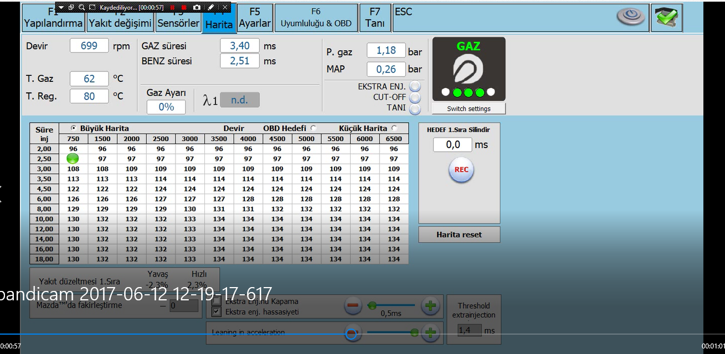Switch to the F5 Ayarlar tab
Viewport: 725px width, 354px height.
tap(255, 18)
